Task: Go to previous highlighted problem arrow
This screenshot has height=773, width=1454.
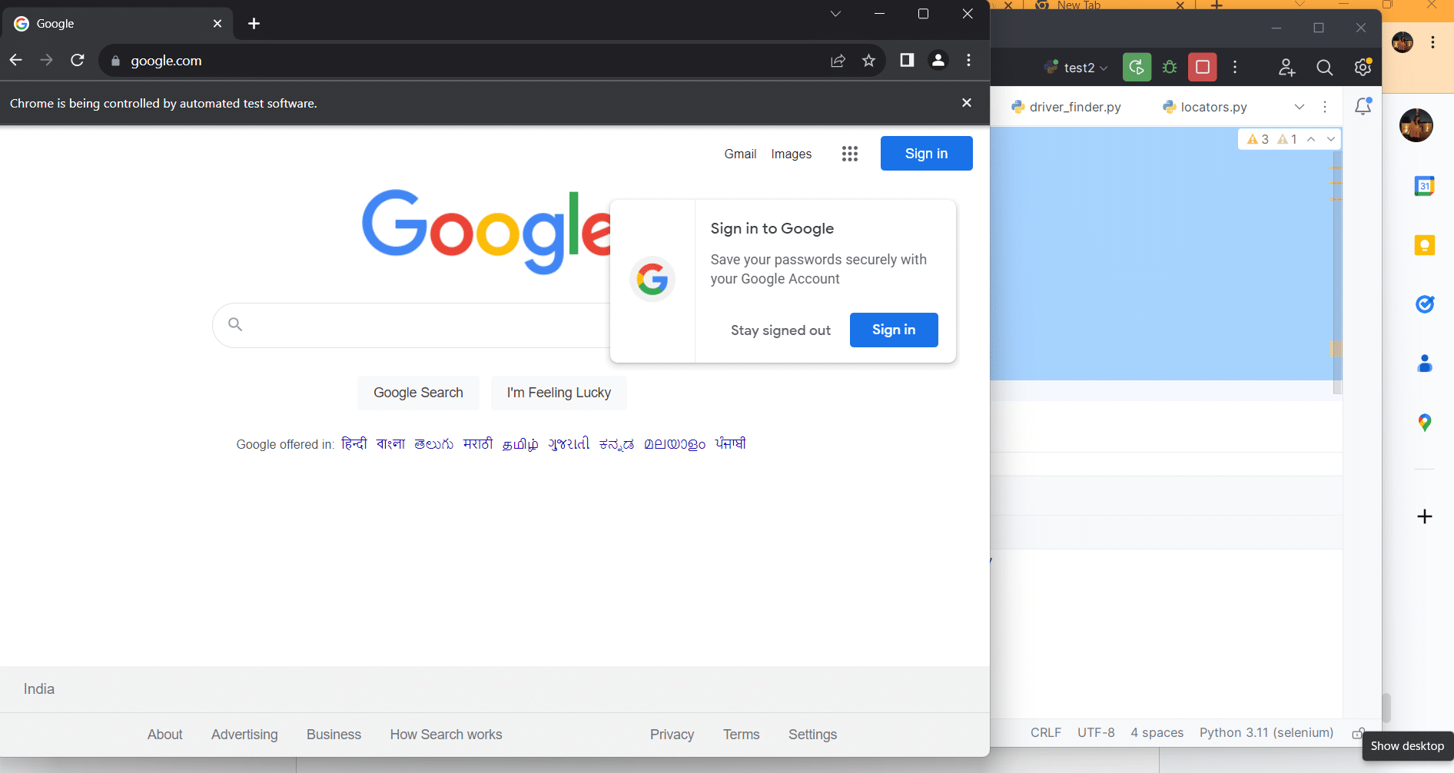Action: tap(1311, 139)
